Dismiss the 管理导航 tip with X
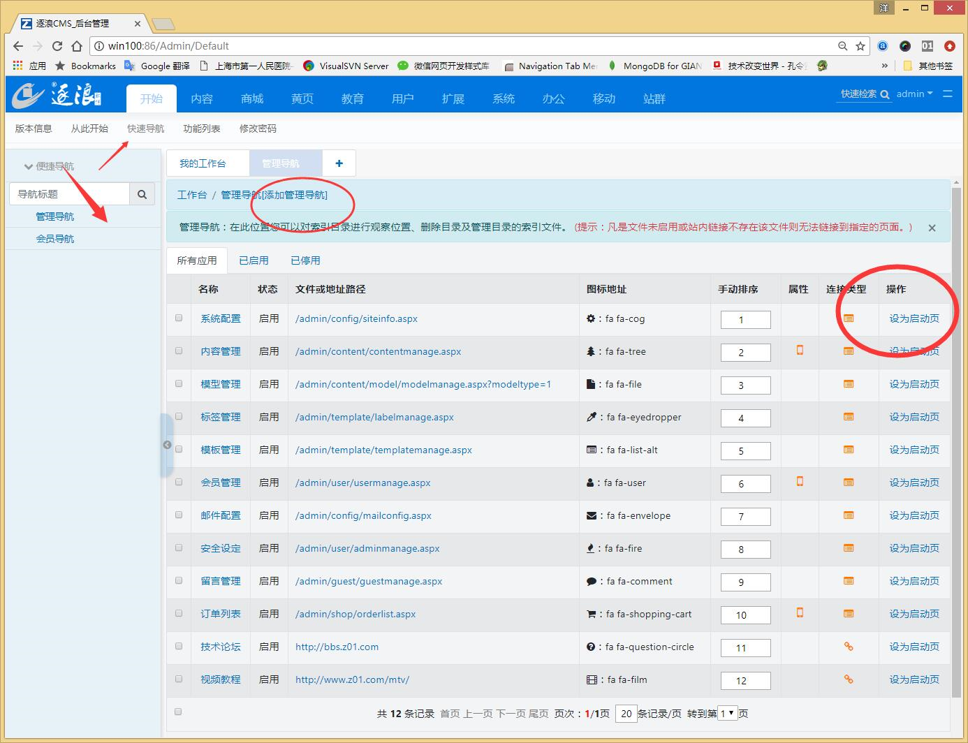968x743 pixels. point(932,228)
